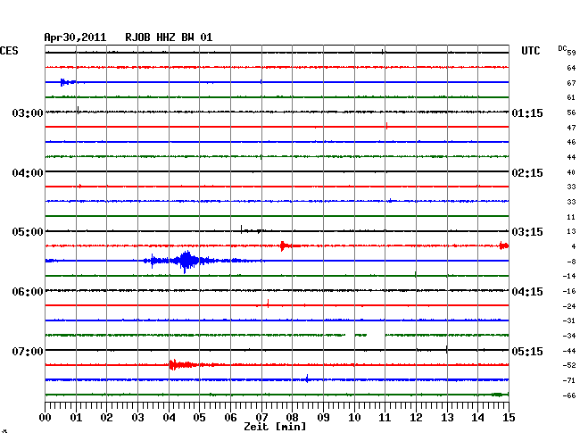Click minute 07 on the time axis
The height and width of the screenshot is (441, 580).
click(261, 417)
